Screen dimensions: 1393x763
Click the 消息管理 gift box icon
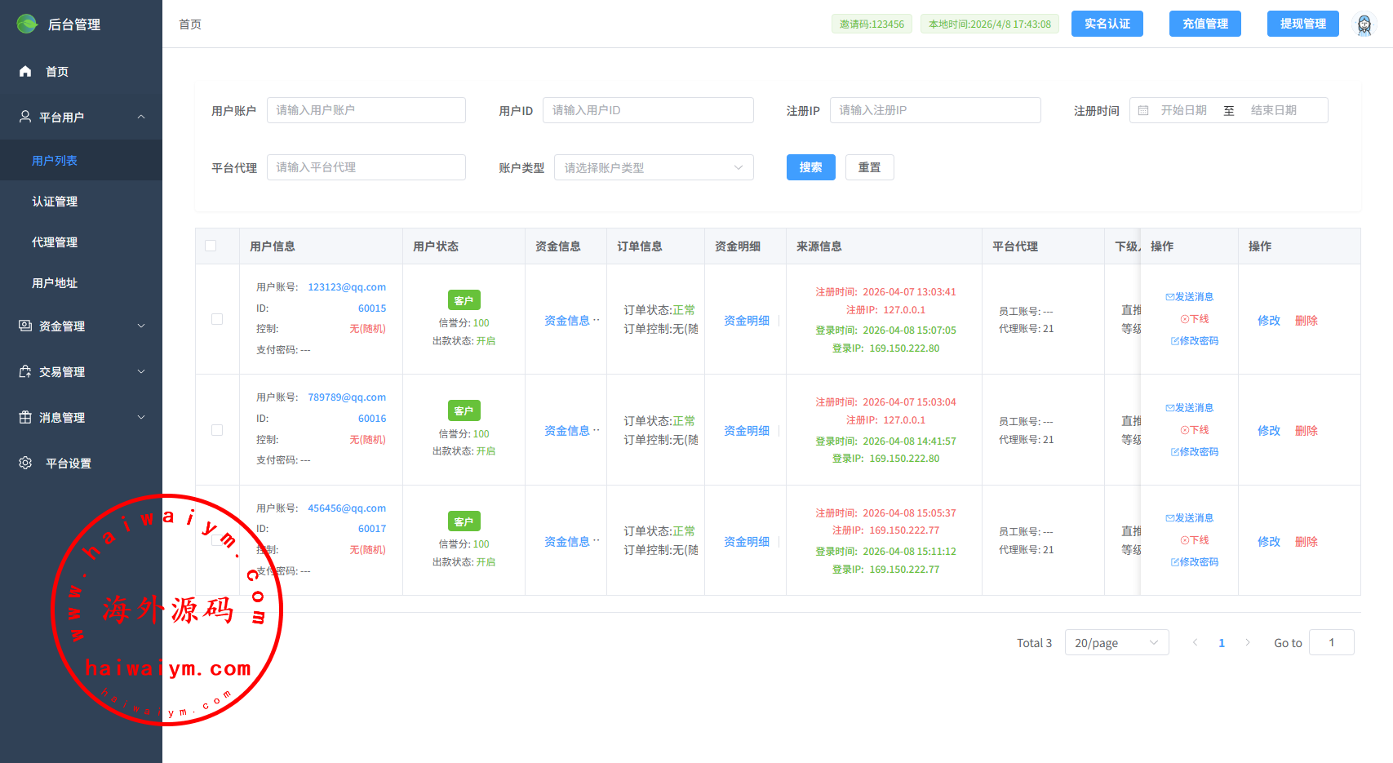pyautogui.click(x=25, y=417)
